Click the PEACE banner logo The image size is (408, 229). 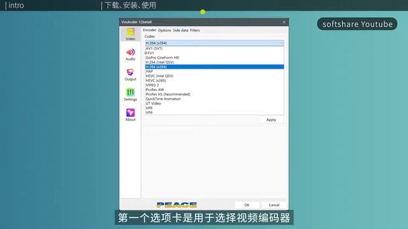[177, 205]
